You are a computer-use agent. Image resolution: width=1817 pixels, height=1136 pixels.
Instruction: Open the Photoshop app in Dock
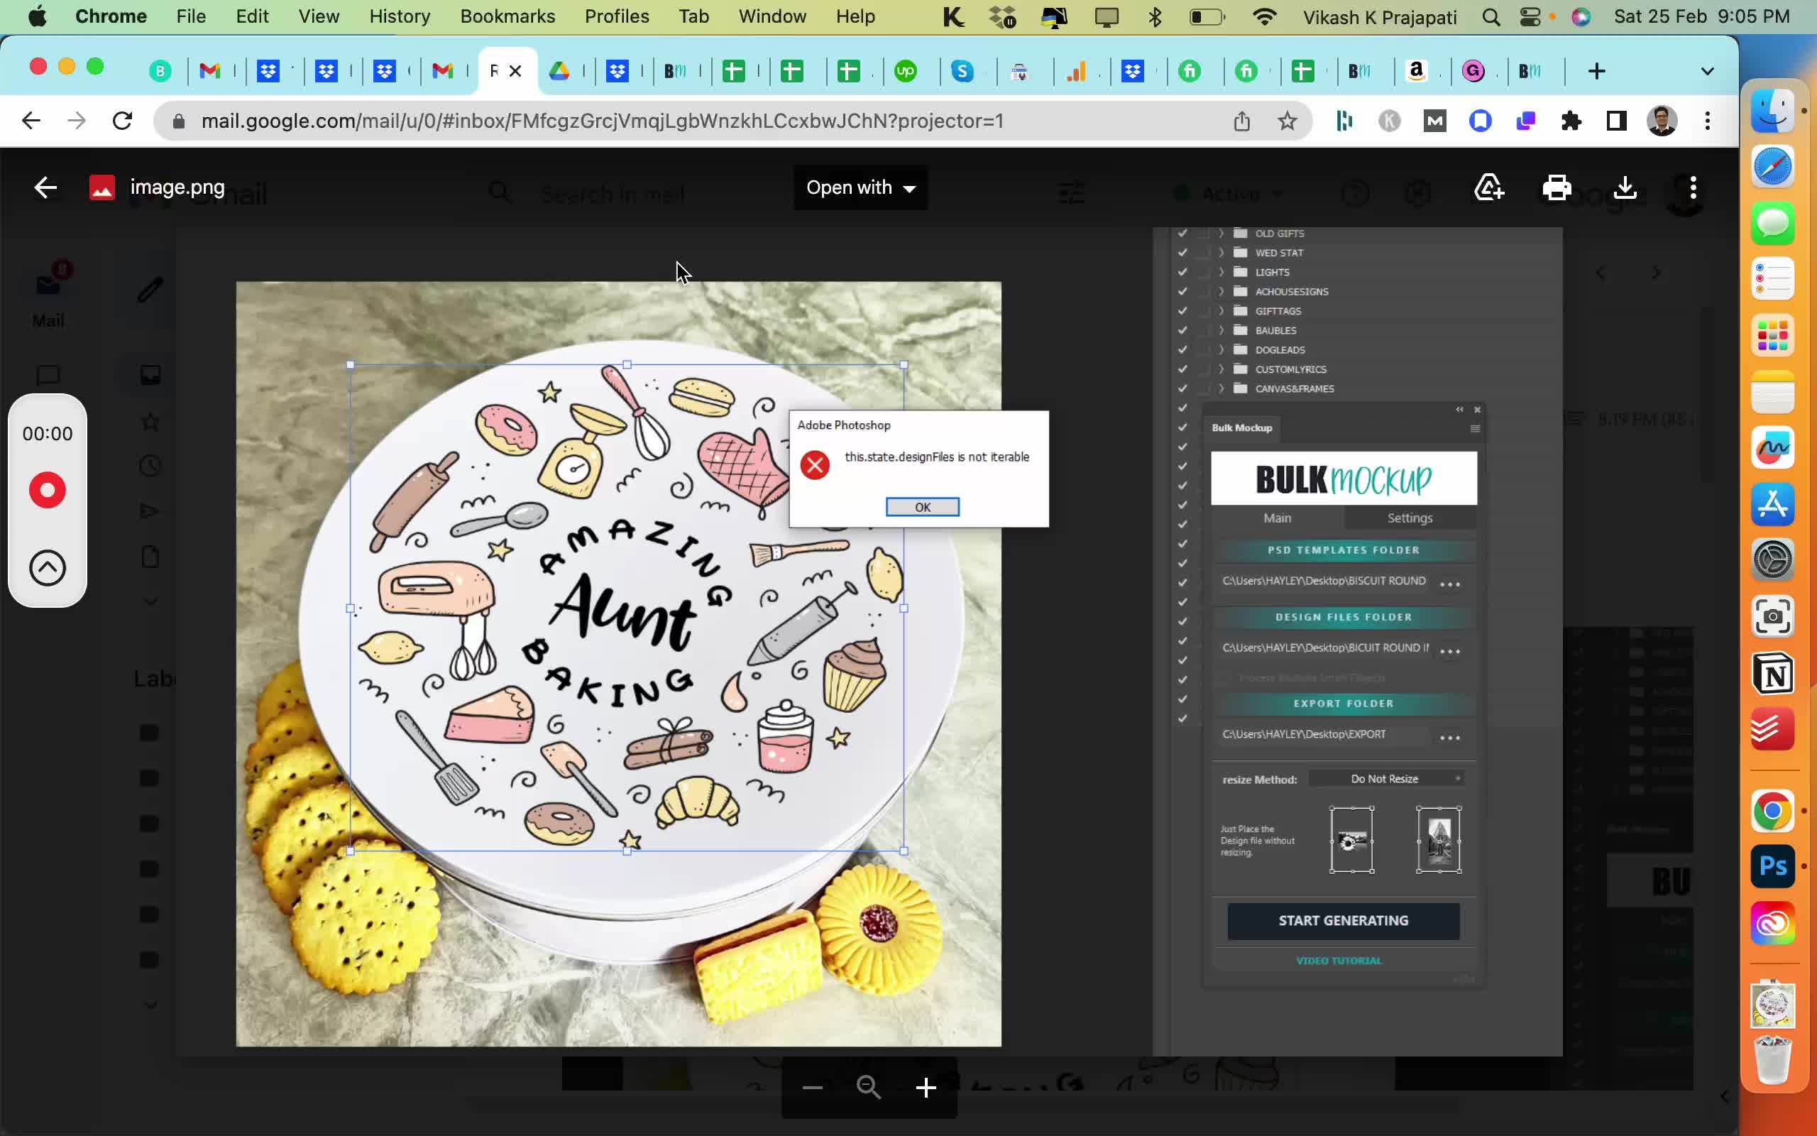pos(1773,866)
